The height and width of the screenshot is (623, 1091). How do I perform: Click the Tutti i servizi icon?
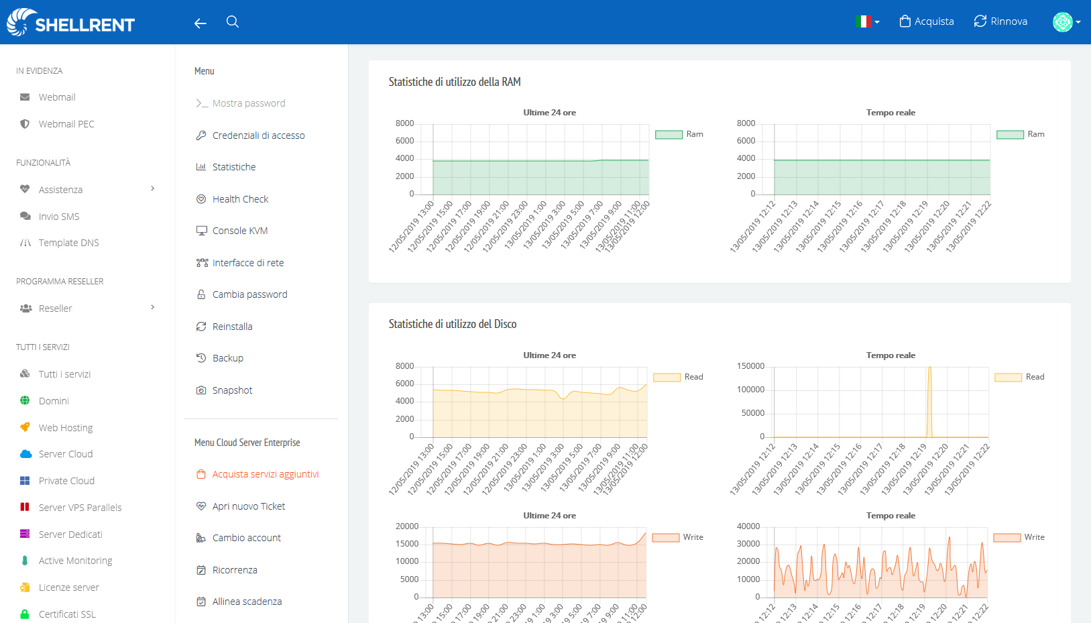tap(25, 374)
